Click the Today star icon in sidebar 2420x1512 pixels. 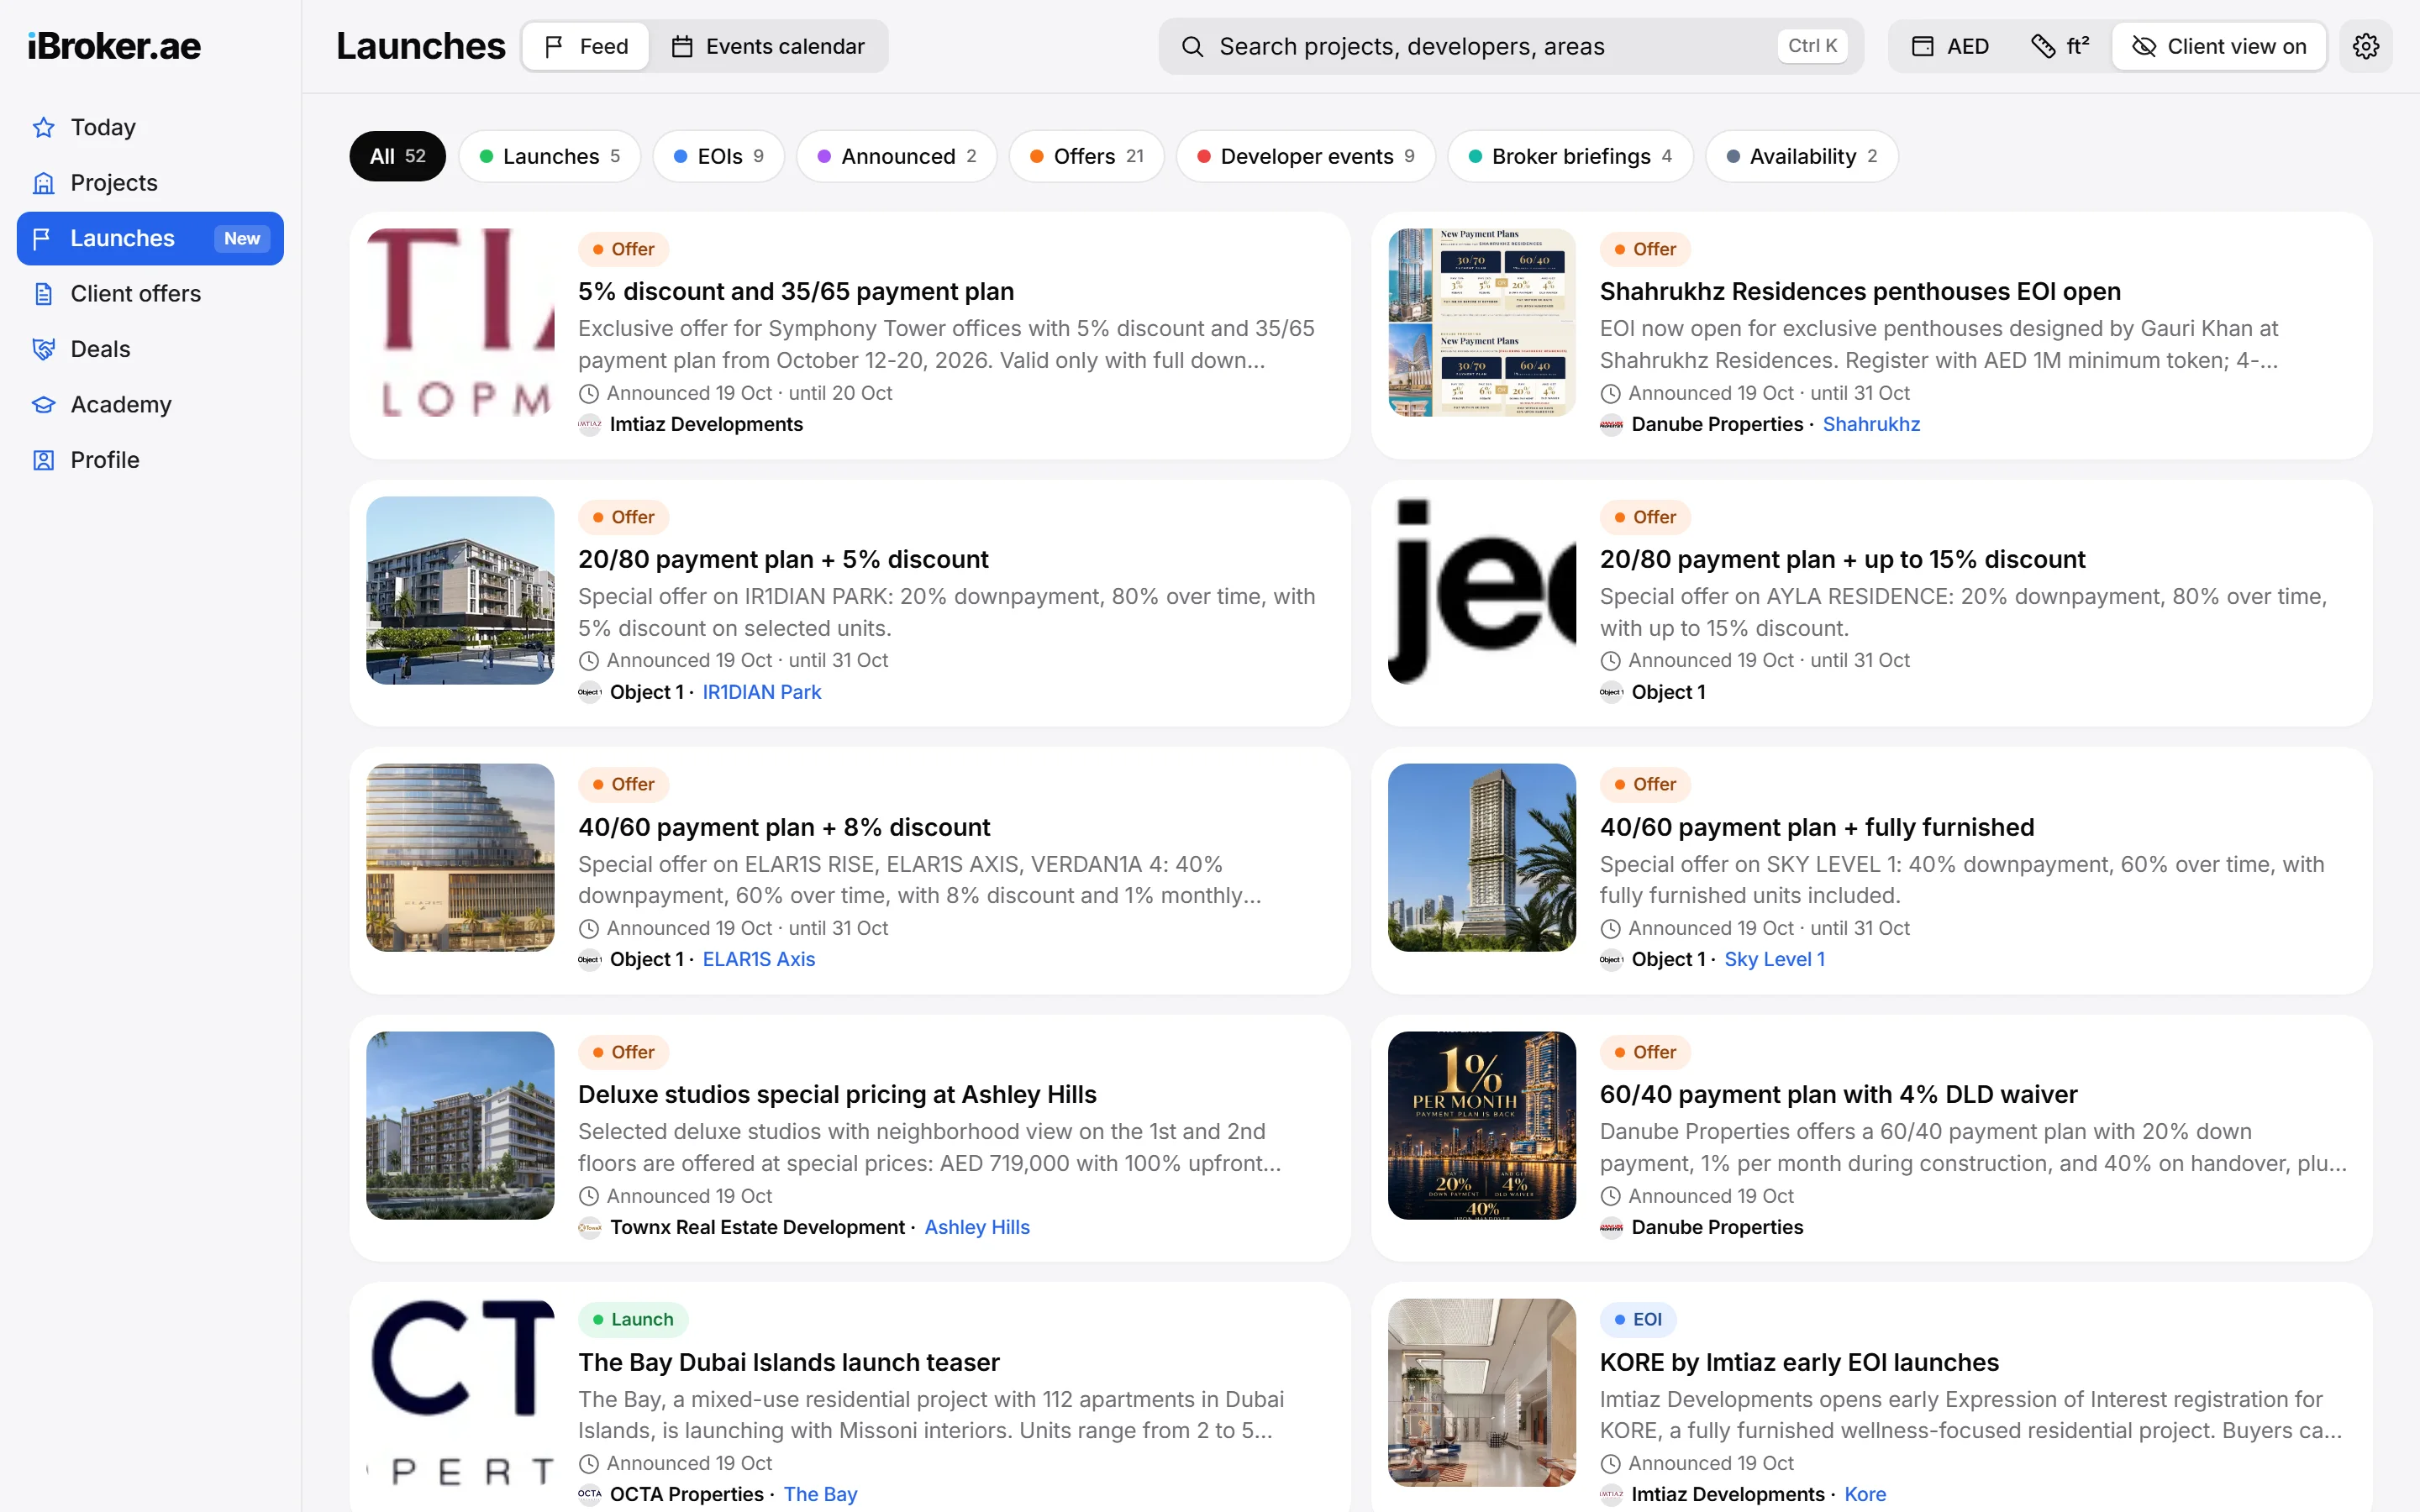point(43,127)
